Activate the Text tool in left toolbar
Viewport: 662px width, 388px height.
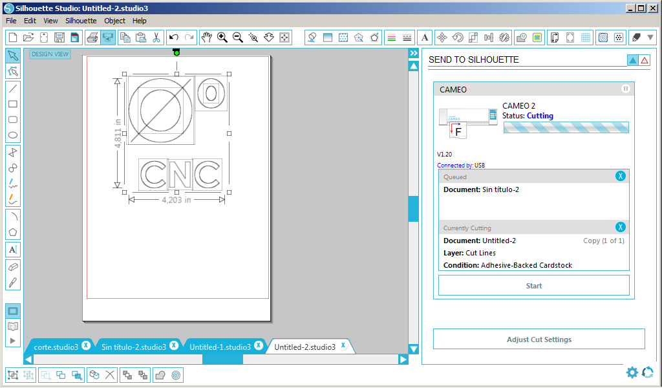13,250
